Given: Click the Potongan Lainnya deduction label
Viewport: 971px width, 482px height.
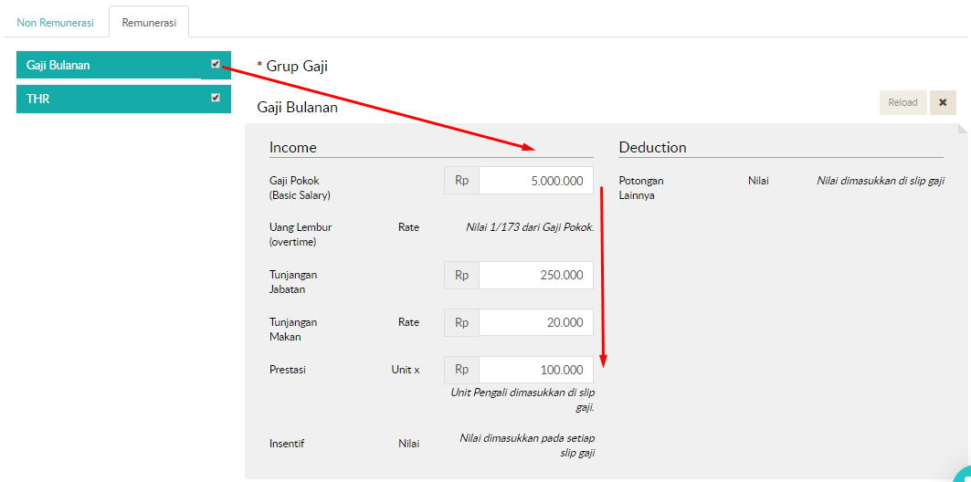Looking at the screenshot, I should point(641,187).
